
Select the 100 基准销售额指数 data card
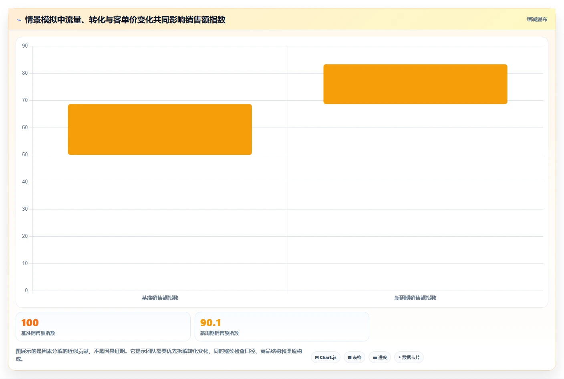click(x=103, y=327)
